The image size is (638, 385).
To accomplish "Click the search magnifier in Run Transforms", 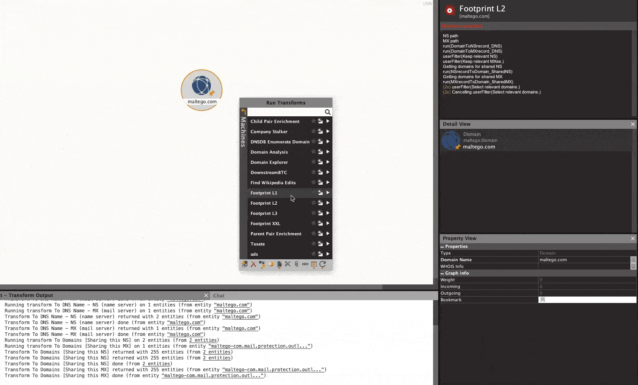I will click(x=328, y=112).
